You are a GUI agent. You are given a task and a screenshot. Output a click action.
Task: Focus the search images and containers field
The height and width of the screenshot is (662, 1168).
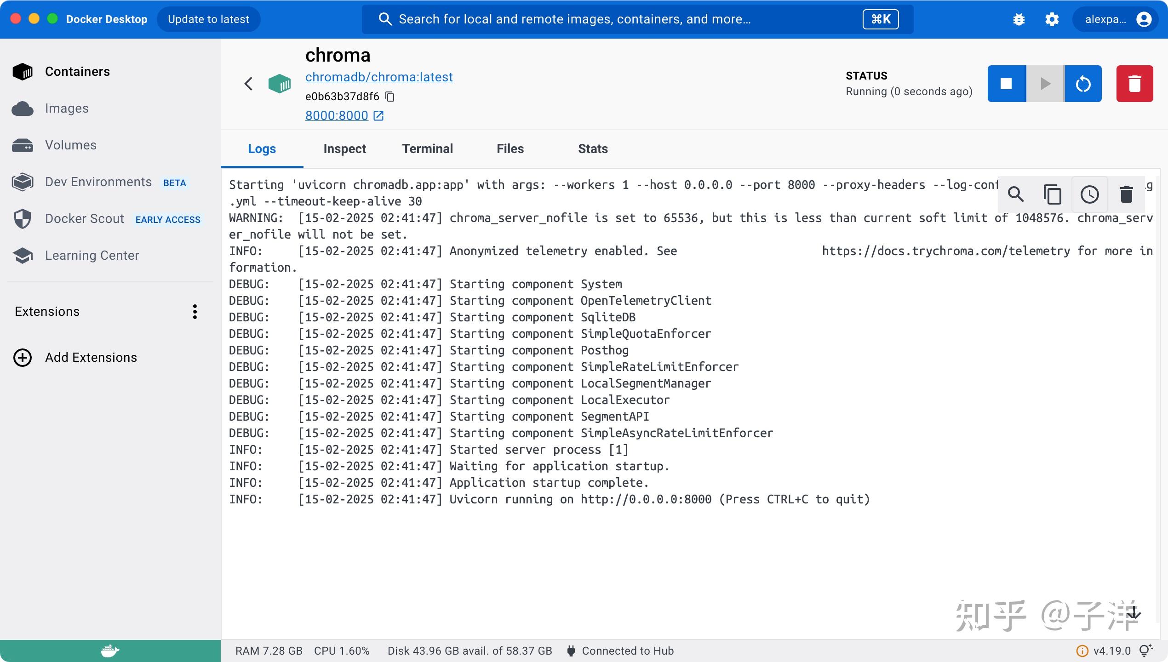click(616, 19)
